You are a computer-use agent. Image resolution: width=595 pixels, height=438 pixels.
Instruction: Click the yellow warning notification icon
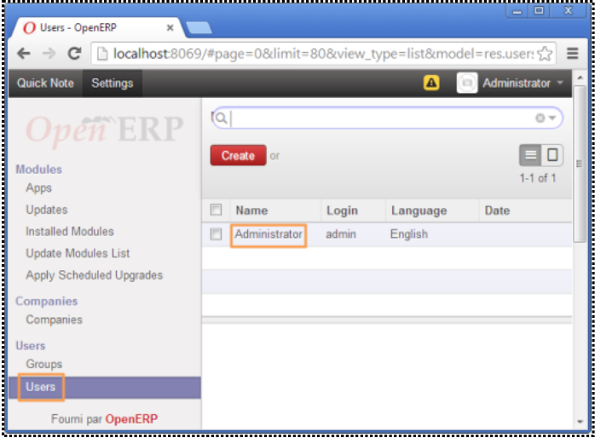[x=431, y=83]
